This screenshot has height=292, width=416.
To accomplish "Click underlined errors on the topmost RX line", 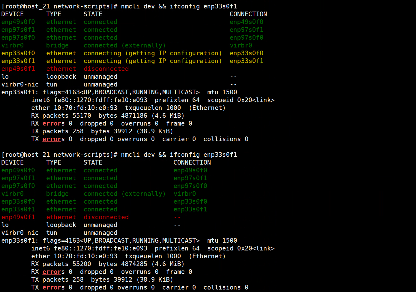I will click(x=52, y=123).
